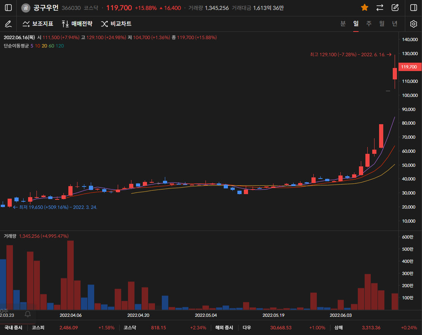Click the 다우 index ticker
This screenshot has height=335, width=422.
[x=247, y=328]
